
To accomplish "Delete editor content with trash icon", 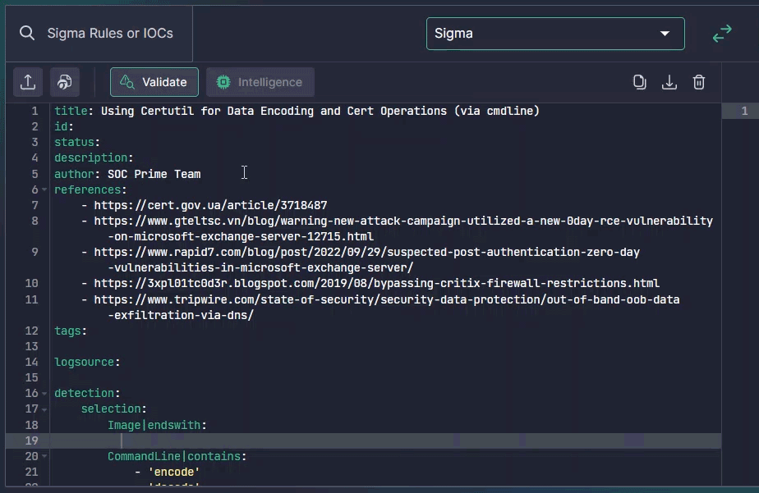I will [x=699, y=82].
